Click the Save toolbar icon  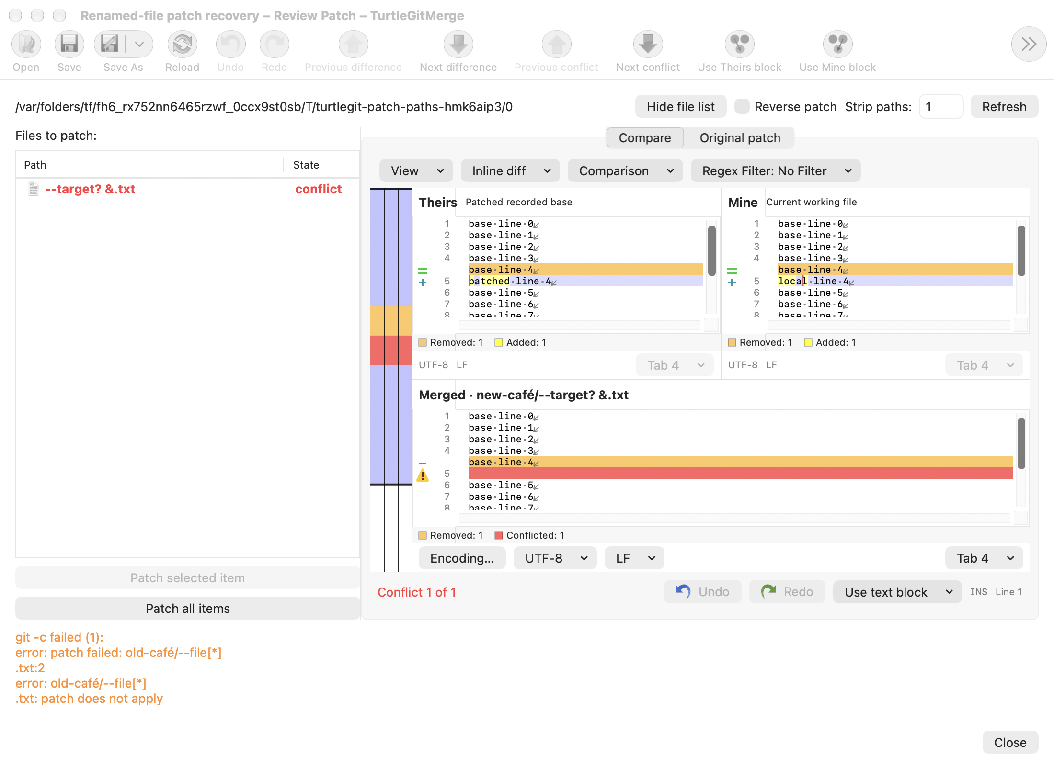(x=69, y=45)
